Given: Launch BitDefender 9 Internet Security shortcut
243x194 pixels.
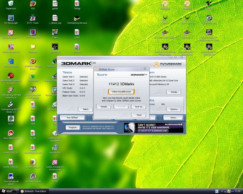Looking at the screenshot, I should (x=11, y=76).
